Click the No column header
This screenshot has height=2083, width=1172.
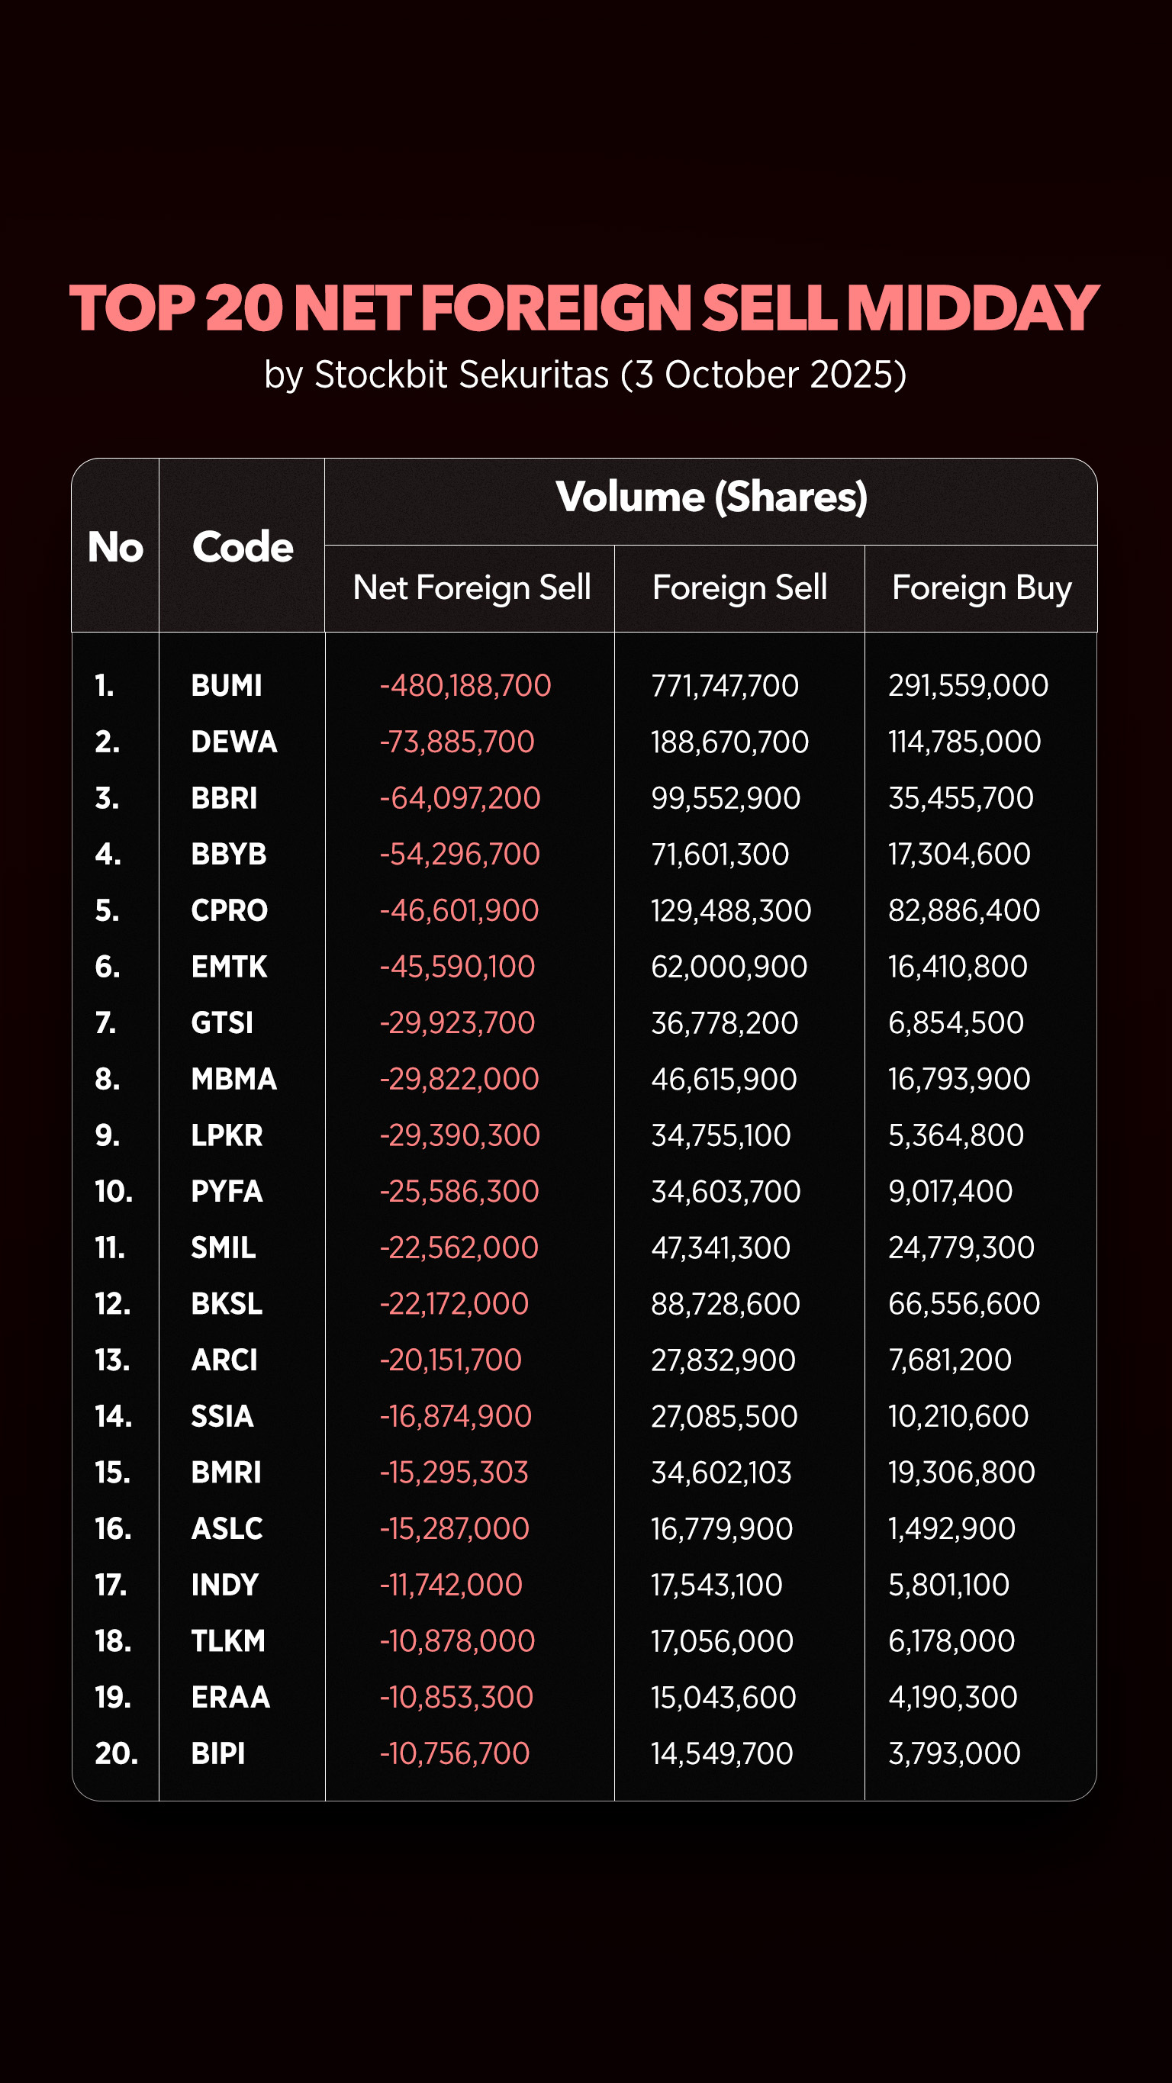[116, 546]
